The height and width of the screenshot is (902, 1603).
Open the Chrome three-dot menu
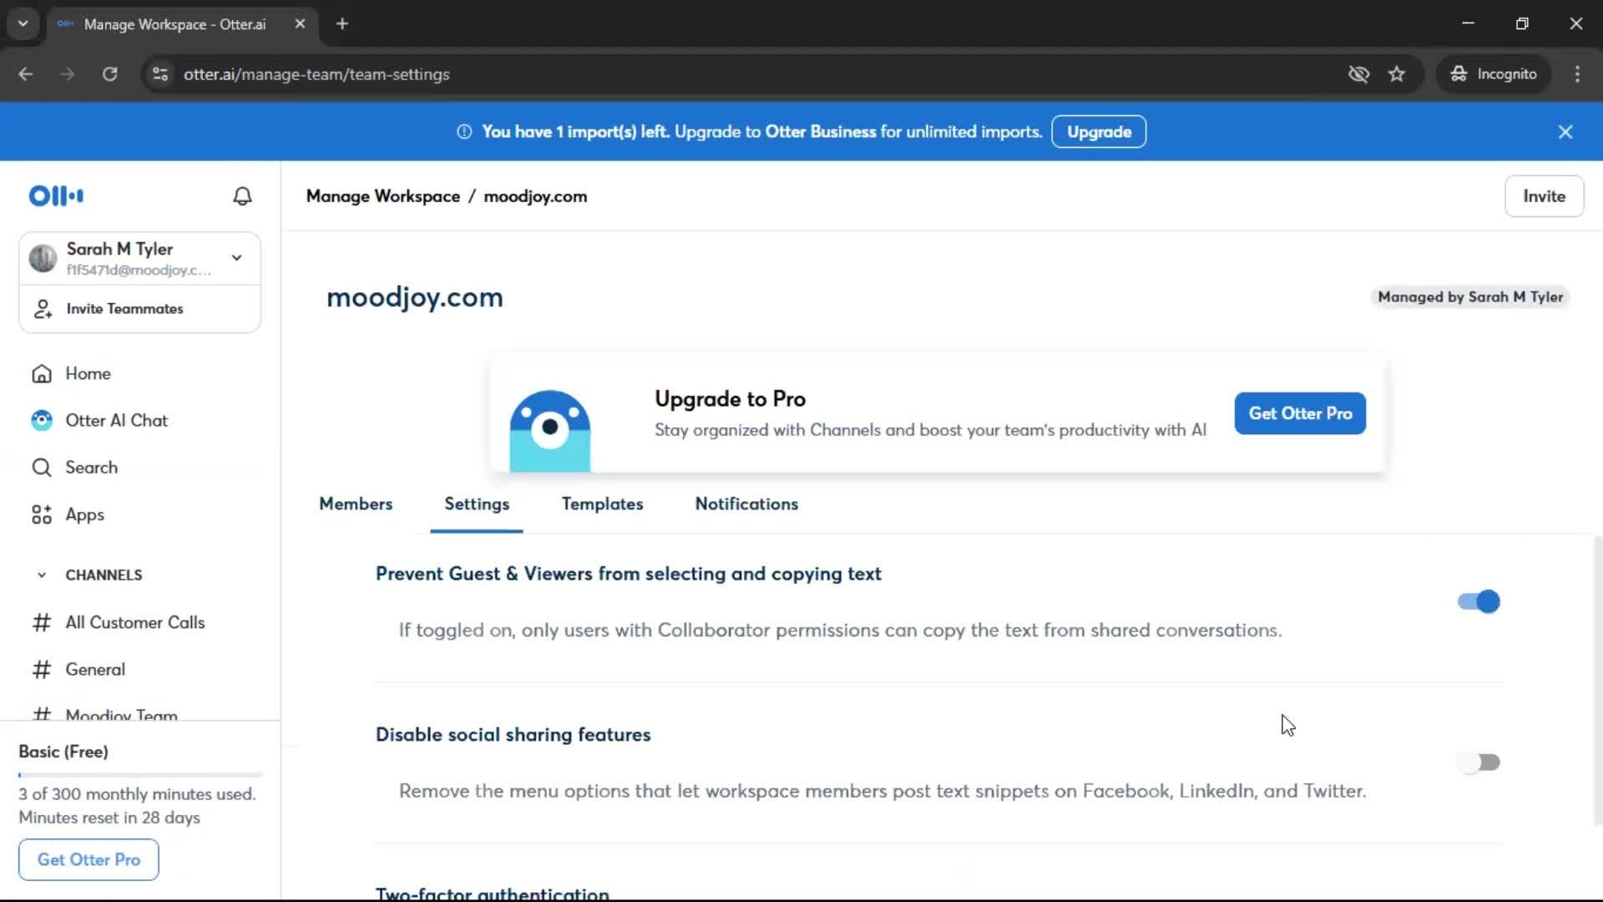(x=1577, y=74)
